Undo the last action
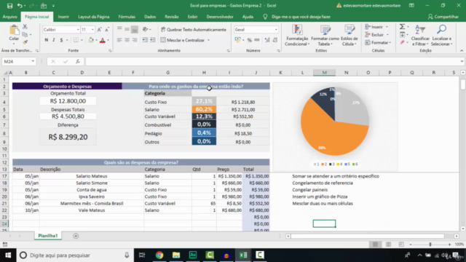Image resolution: width=466 pixels, height=262 pixels. (20, 6)
